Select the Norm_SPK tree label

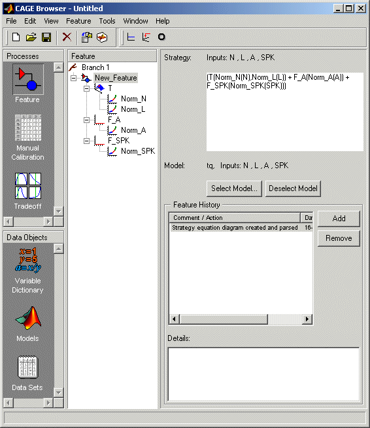pos(138,151)
